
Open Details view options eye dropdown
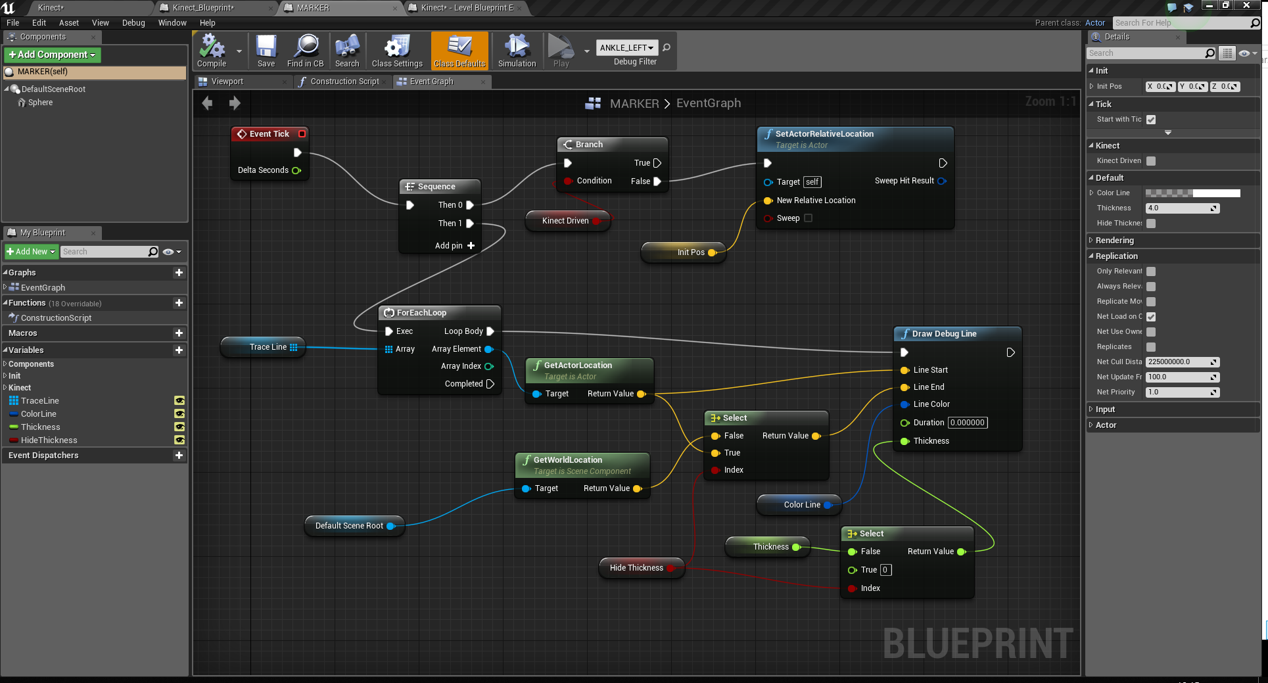click(x=1248, y=53)
